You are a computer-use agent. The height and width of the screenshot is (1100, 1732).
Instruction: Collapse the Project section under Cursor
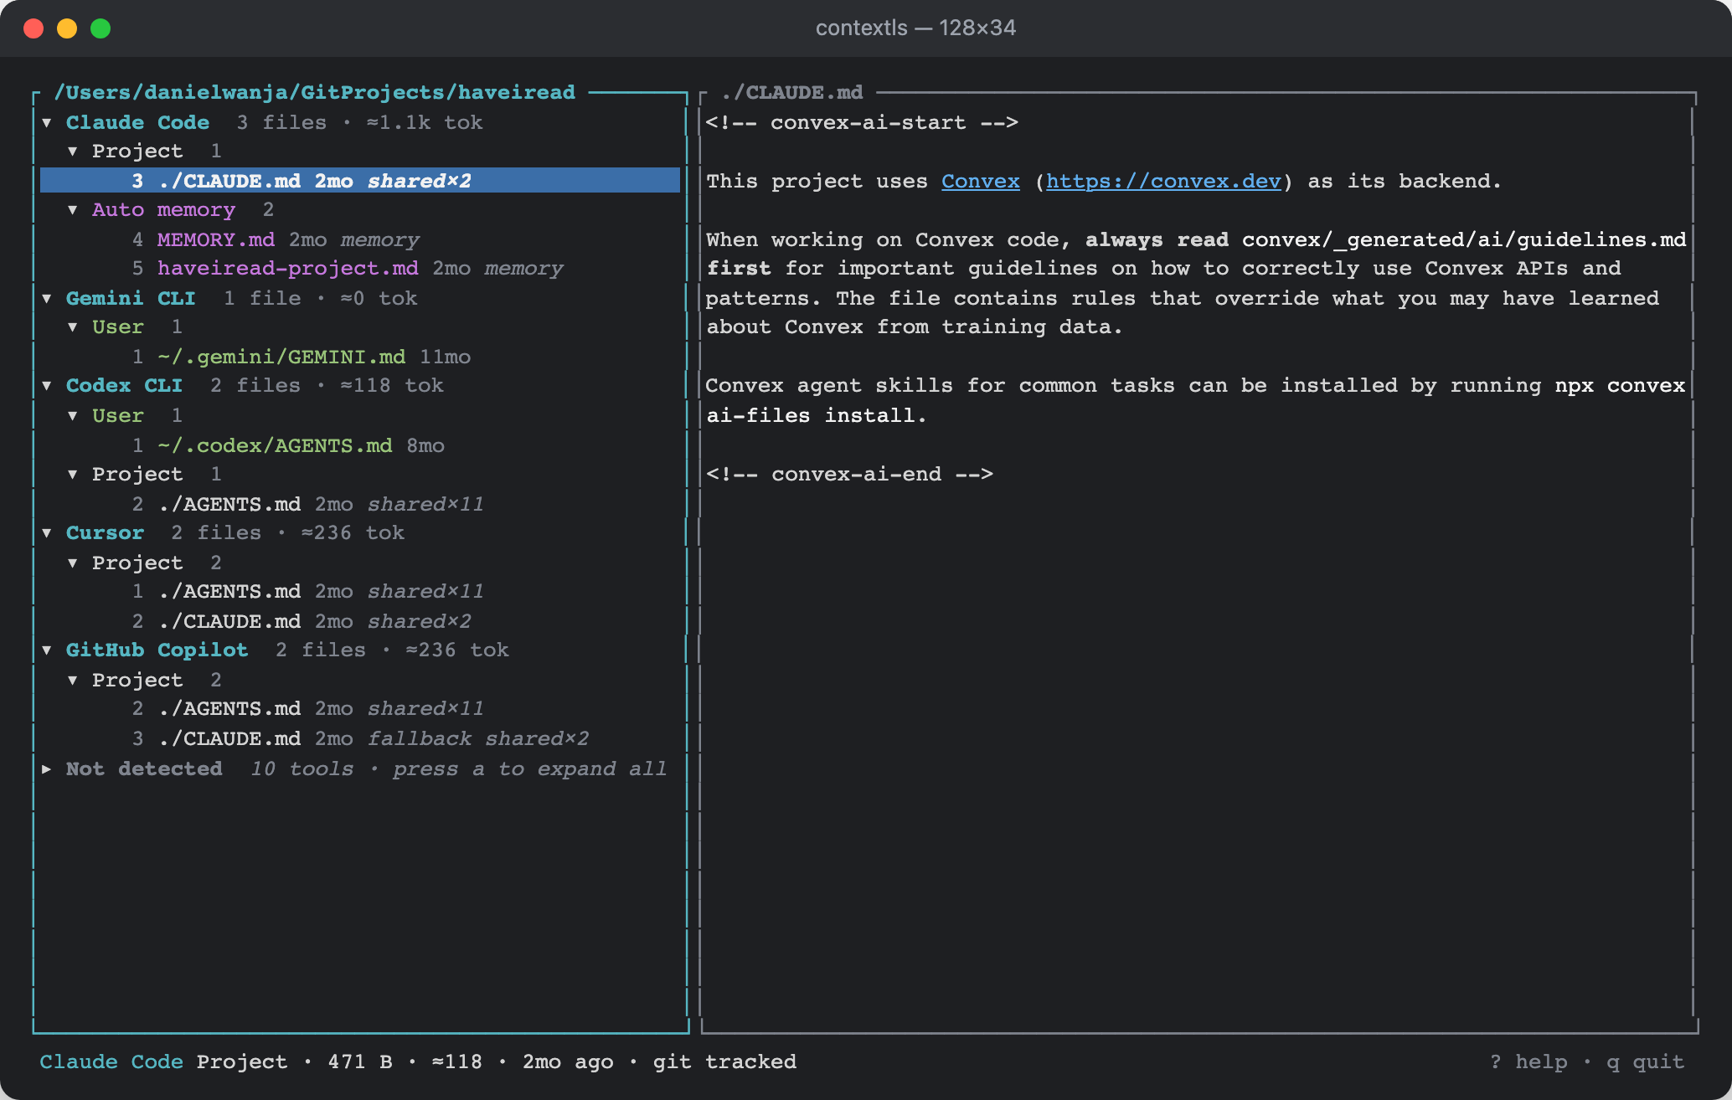73,563
